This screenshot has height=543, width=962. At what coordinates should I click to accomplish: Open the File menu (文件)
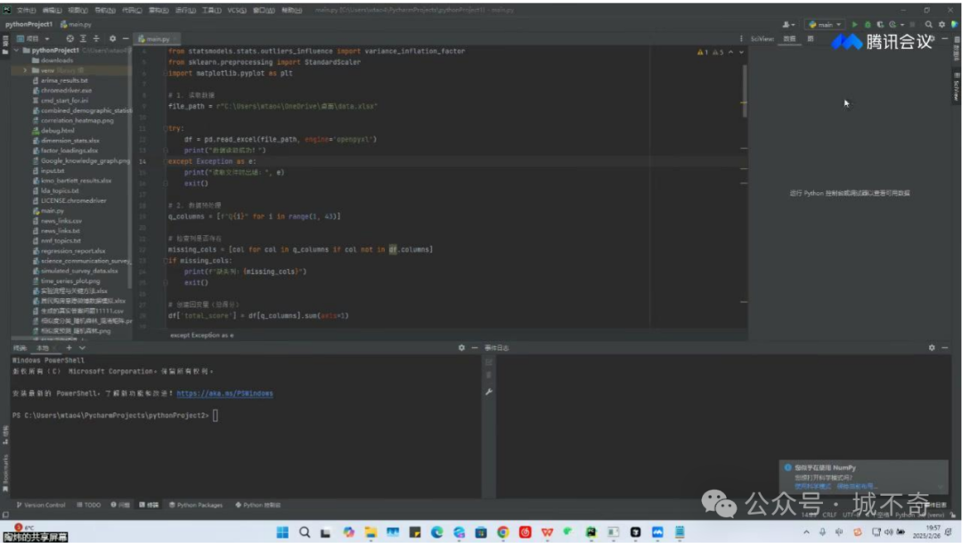26,11
